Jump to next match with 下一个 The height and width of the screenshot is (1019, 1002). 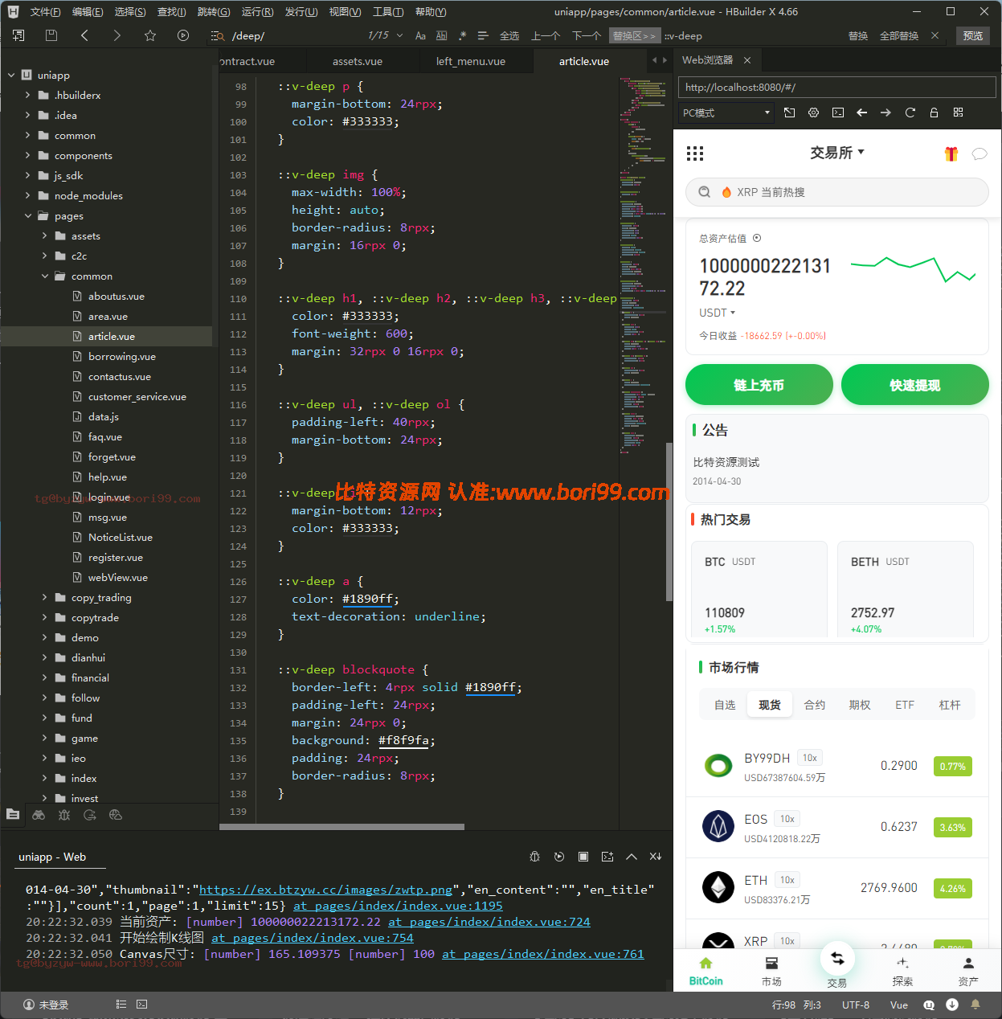587,36
